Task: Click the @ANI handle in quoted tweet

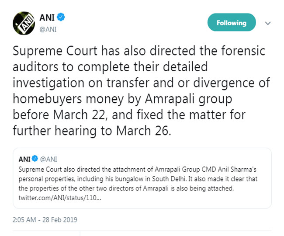Action: pos(49,159)
